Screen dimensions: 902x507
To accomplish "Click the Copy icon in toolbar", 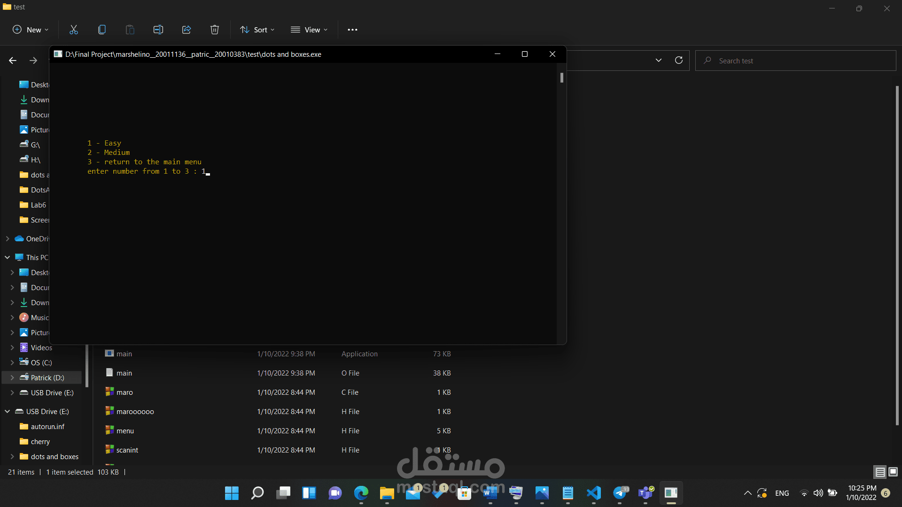I will pos(102,30).
